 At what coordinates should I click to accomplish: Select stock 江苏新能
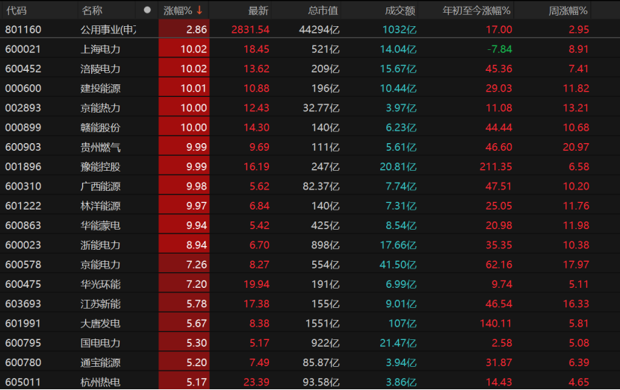tap(100, 304)
